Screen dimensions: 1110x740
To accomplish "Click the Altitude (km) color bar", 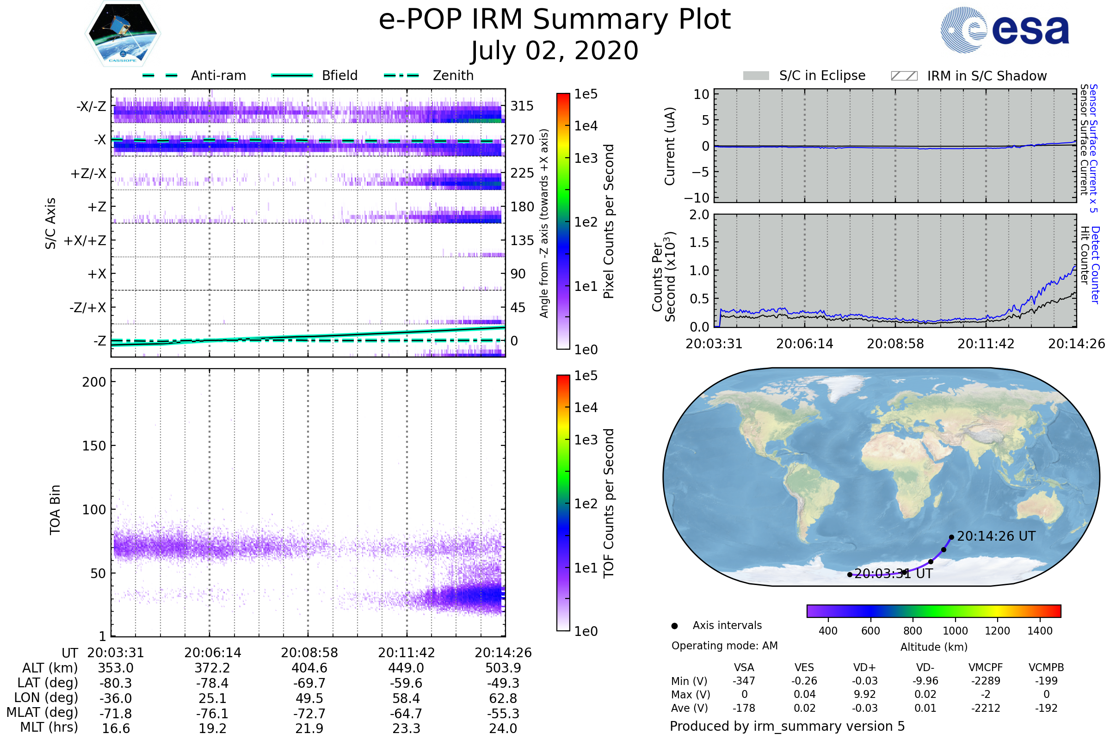I will point(933,610).
